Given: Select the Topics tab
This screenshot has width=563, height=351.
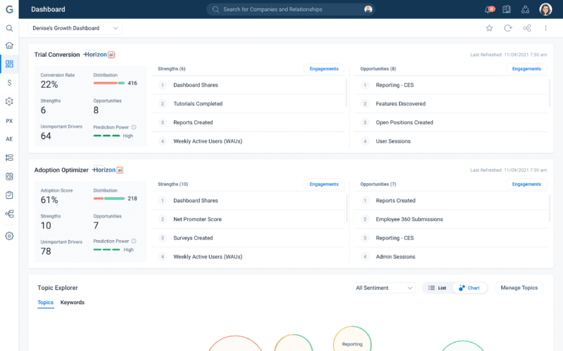Looking at the screenshot, I should pyautogui.click(x=45, y=303).
